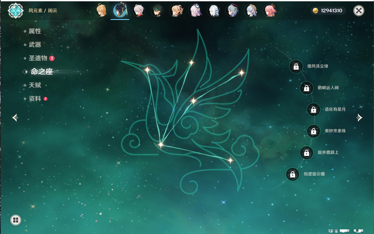Pick the blonde ponytail character with dark bow
The width and height of the screenshot is (374, 234).
tap(176, 11)
